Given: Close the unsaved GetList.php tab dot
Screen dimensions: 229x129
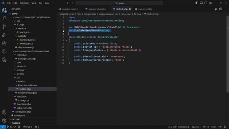Looking at the screenshot, I should [x=130, y=9].
